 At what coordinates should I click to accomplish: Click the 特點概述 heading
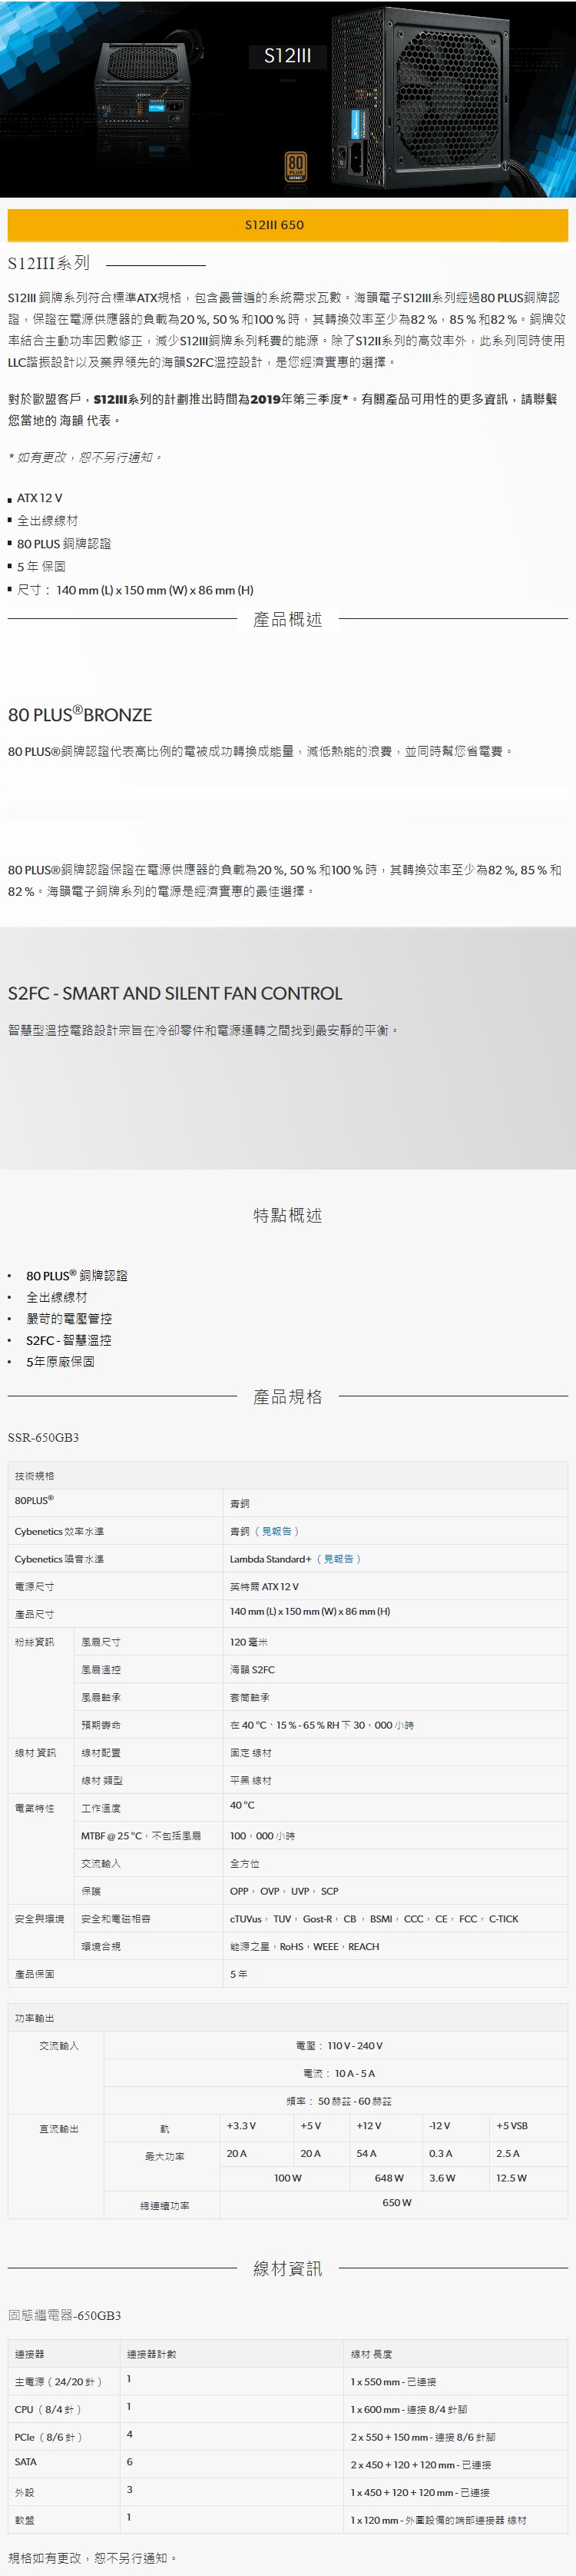point(287,1216)
